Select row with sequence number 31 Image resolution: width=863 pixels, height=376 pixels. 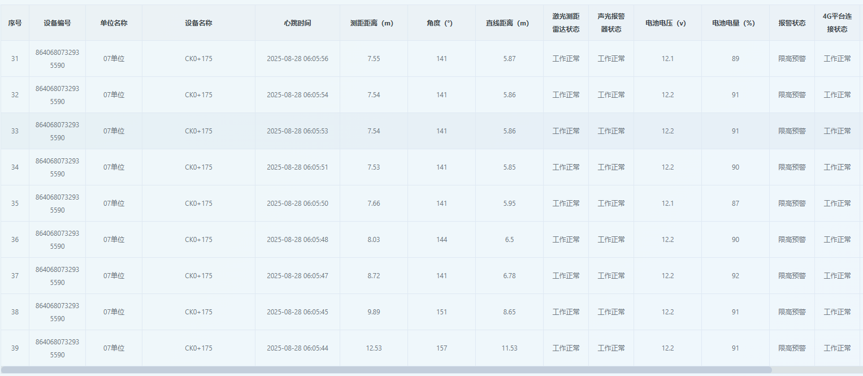[15, 59]
